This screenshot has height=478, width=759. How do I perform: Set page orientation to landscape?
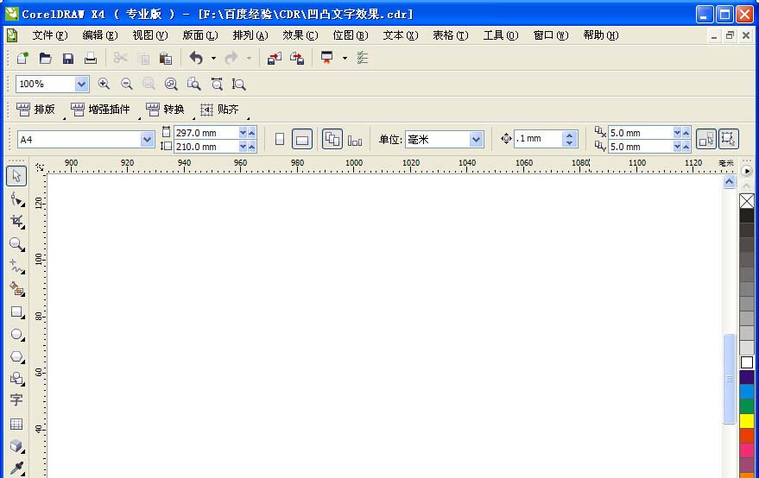click(x=302, y=140)
